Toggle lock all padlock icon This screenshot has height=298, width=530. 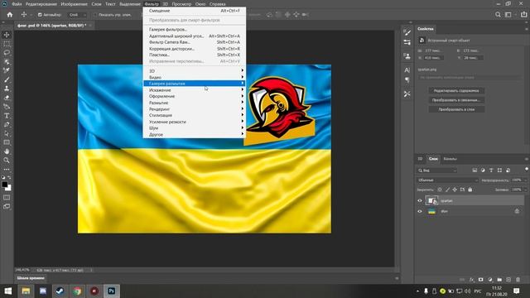click(x=470, y=190)
